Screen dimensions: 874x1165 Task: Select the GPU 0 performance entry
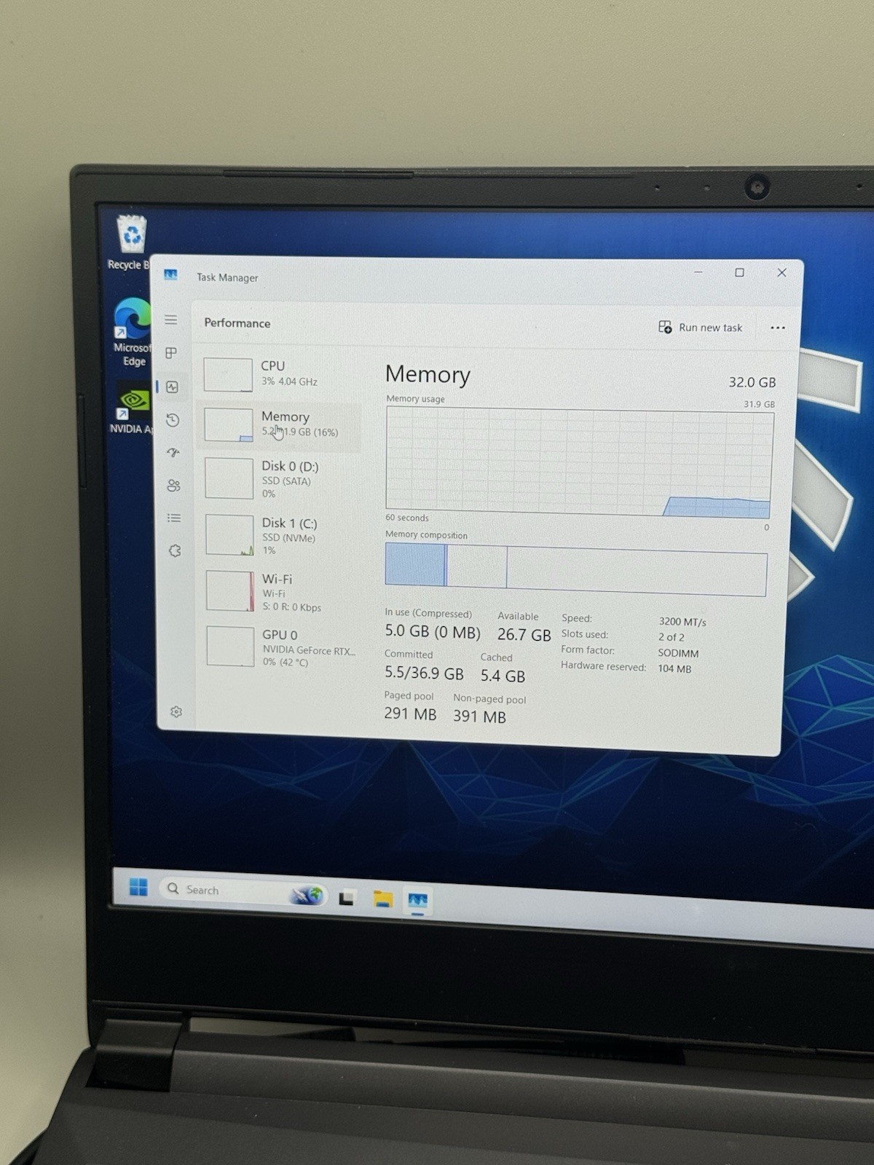click(x=283, y=647)
